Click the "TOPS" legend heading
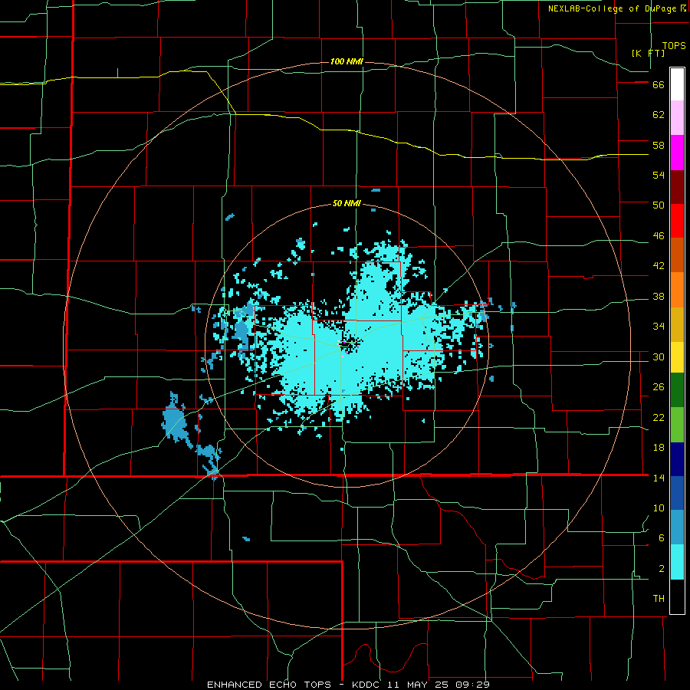This screenshot has width=690, height=690. (674, 46)
